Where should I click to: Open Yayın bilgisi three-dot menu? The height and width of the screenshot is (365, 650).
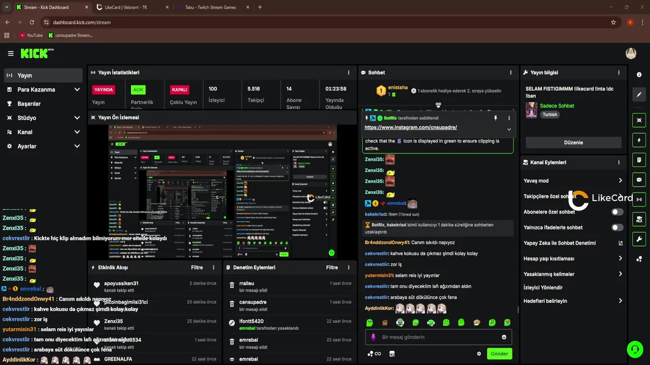[619, 72]
